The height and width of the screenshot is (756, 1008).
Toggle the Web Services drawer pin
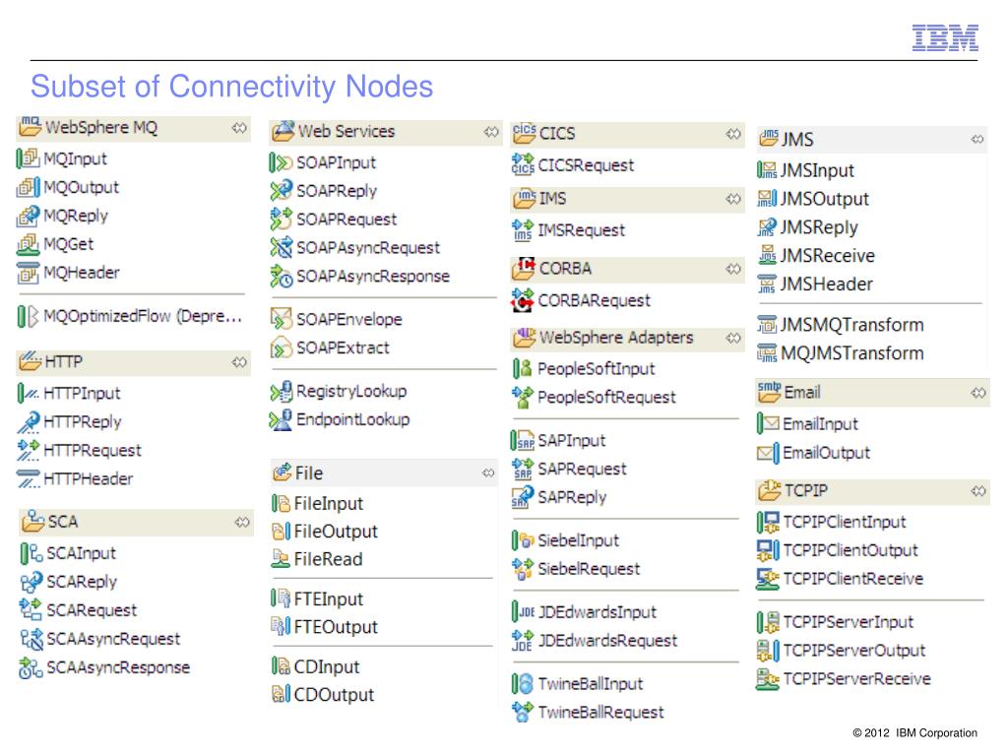click(491, 132)
